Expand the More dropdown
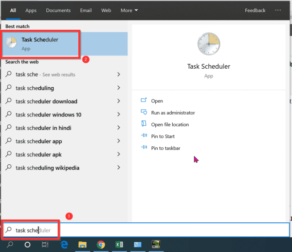 pos(129,10)
